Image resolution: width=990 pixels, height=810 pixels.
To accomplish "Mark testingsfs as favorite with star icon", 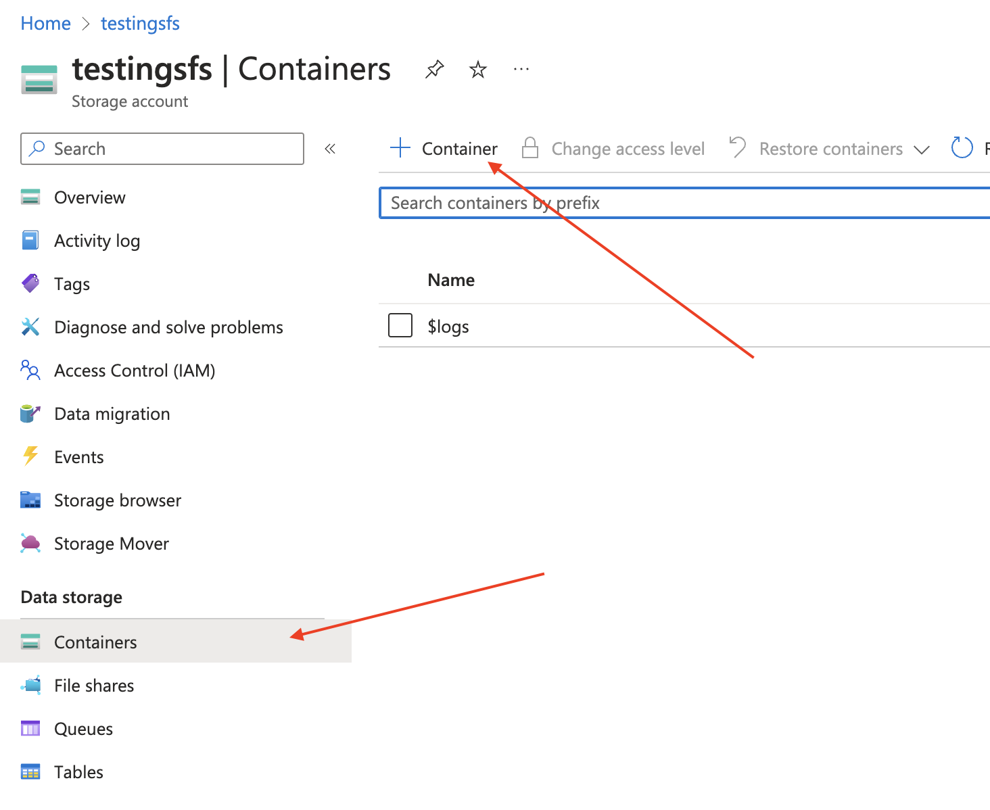I will (x=478, y=69).
